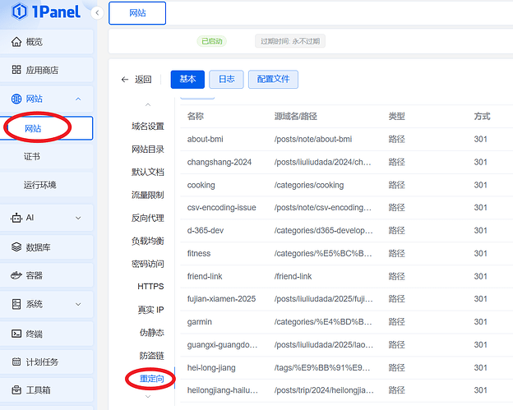The image size is (513, 410).
Task: Switch to the 日志 tab
Action: [x=226, y=79]
